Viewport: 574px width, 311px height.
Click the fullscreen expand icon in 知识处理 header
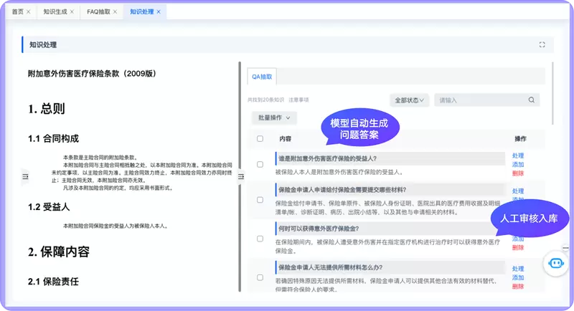(542, 44)
